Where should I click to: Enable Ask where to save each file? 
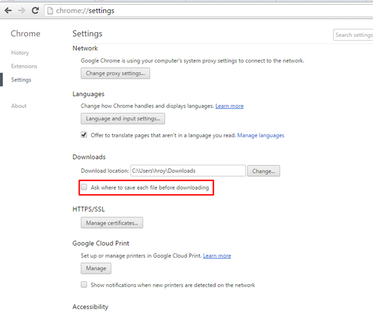[x=84, y=187]
